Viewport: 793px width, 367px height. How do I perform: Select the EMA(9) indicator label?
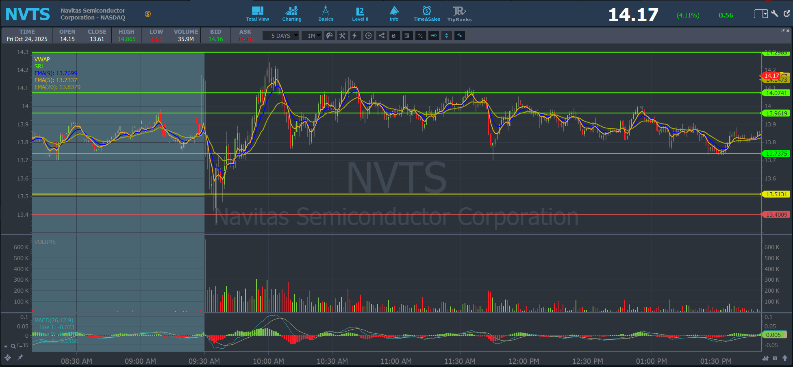(56, 73)
